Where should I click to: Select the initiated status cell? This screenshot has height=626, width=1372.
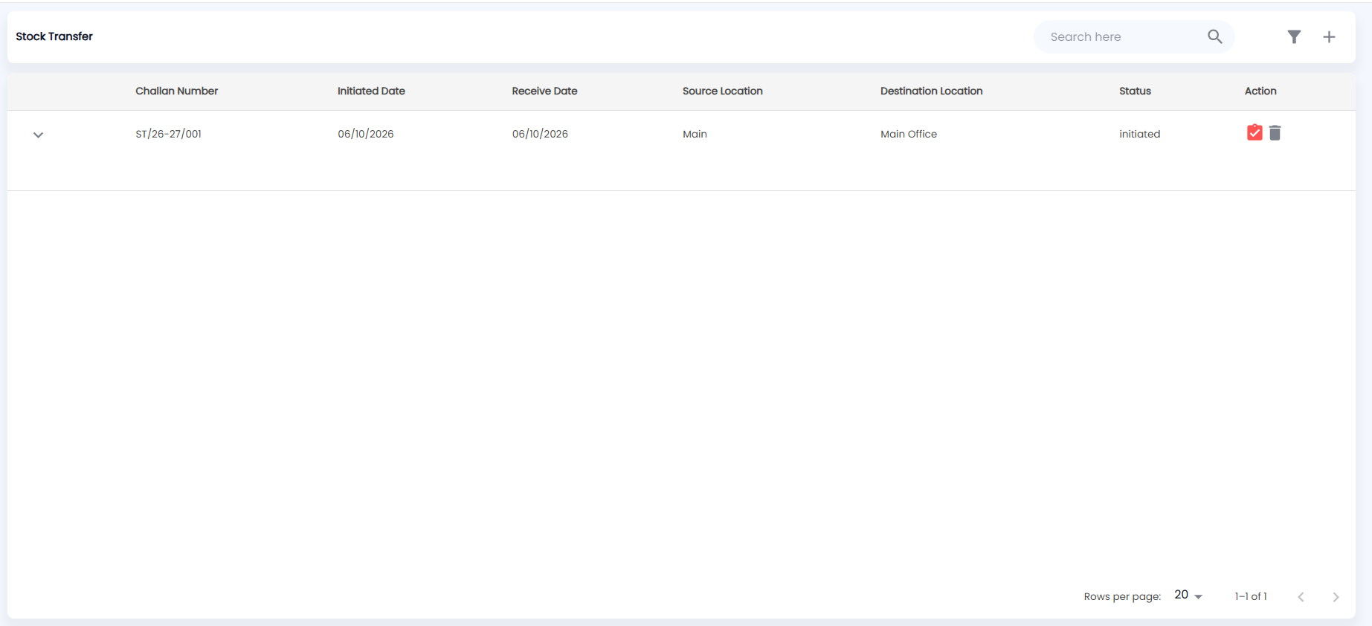pos(1139,134)
